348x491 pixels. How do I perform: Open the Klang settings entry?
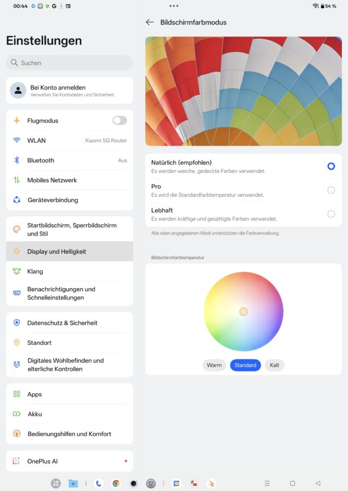(69, 271)
